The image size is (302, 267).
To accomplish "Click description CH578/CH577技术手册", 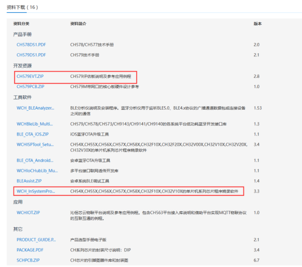I will [x=92, y=44].
